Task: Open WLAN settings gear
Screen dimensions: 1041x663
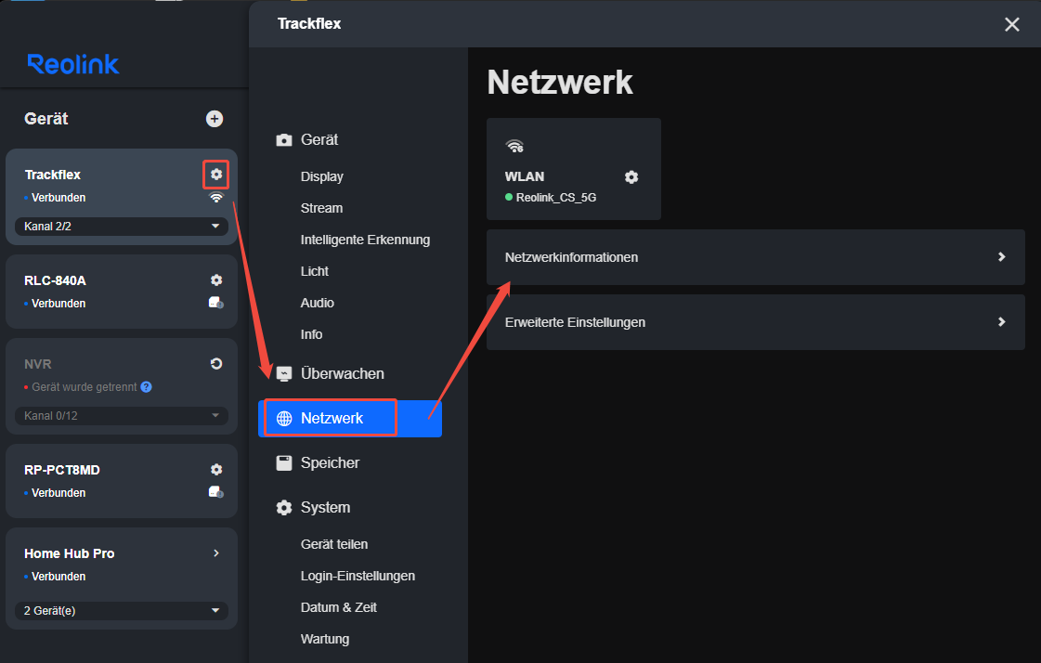Action: coord(631,177)
